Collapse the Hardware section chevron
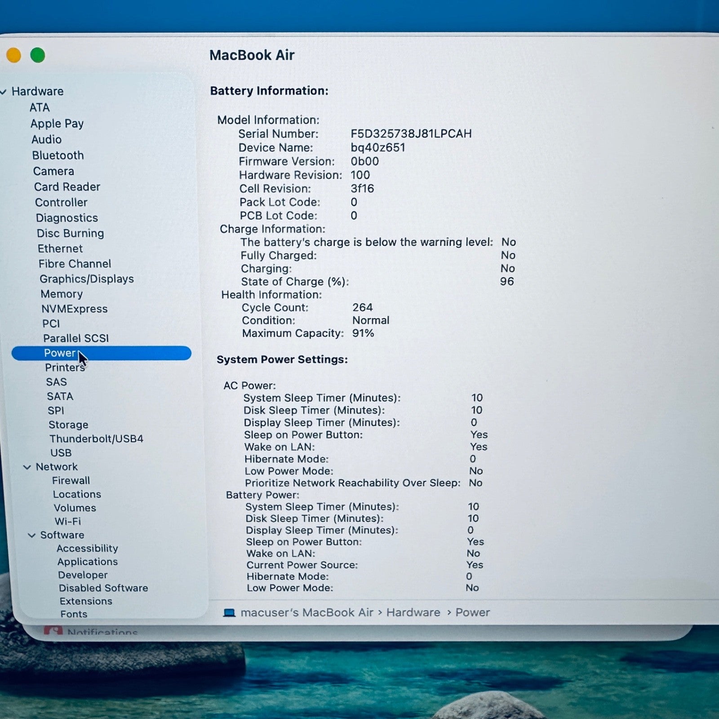Image resolution: width=719 pixels, height=719 pixels. (3, 92)
